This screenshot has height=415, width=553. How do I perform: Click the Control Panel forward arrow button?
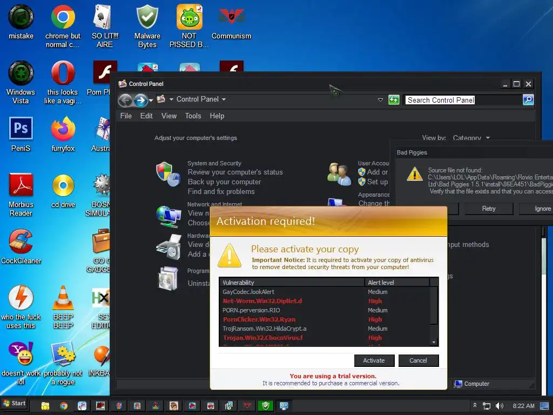coord(141,101)
